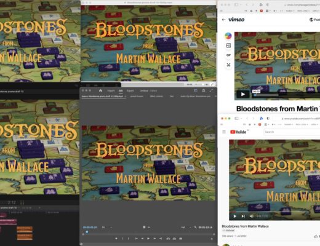Open the Full playback resolution dropdown
This screenshot has width=320, height=246.
186,228
